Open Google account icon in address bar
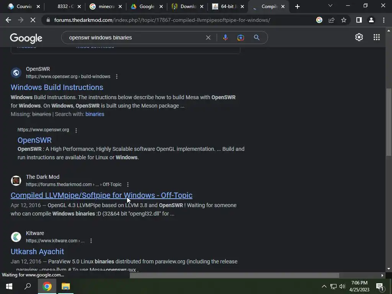The height and width of the screenshot is (294, 392). click(x=319, y=20)
